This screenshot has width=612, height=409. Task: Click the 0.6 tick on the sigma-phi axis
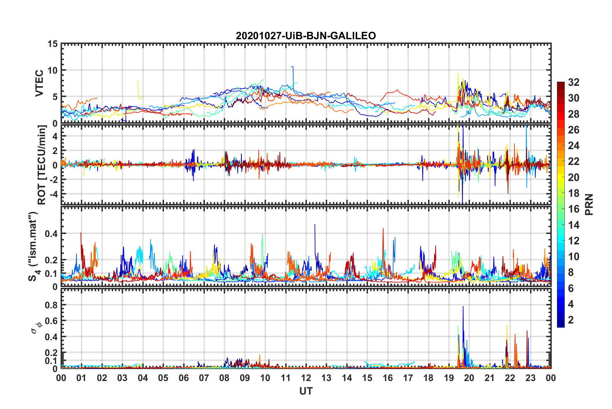tap(51, 321)
